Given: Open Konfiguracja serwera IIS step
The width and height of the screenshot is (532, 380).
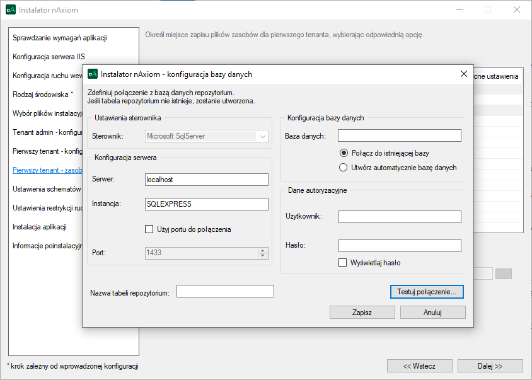Looking at the screenshot, I should [x=49, y=57].
